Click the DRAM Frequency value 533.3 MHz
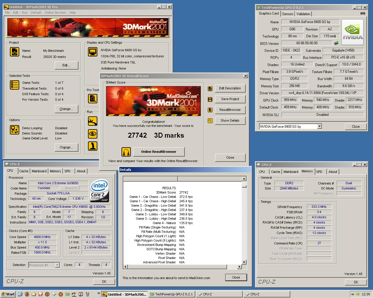Screen dimensions: 373x298 click(319, 207)
